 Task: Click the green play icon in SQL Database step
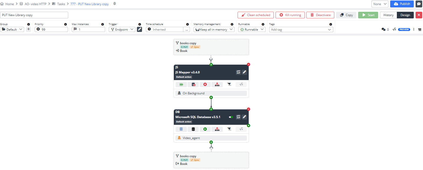tap(205, 129)
